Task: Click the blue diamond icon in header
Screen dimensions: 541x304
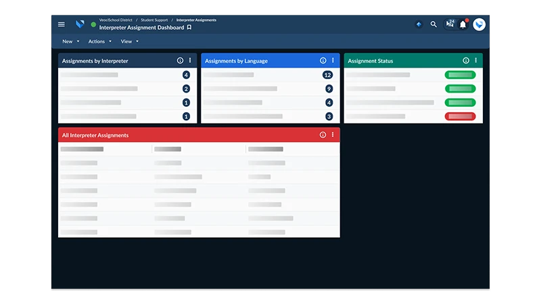Action: click(x=419, y=24)
